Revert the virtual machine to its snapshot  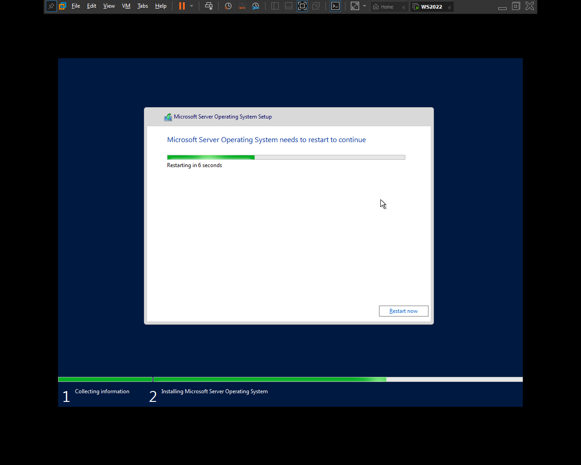[x=242, y=6]
